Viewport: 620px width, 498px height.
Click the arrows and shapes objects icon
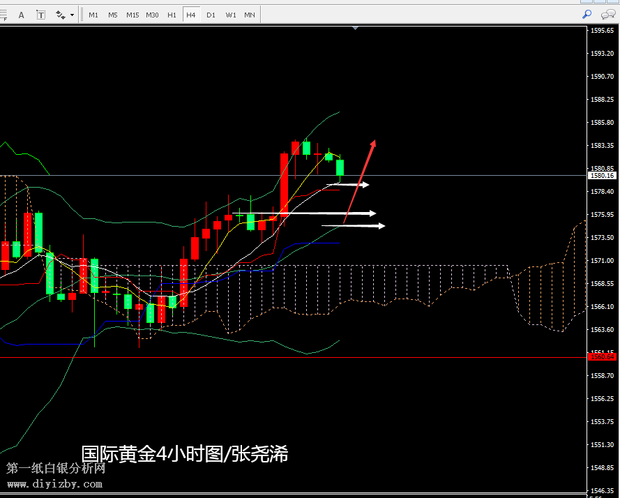pos(60,14)
